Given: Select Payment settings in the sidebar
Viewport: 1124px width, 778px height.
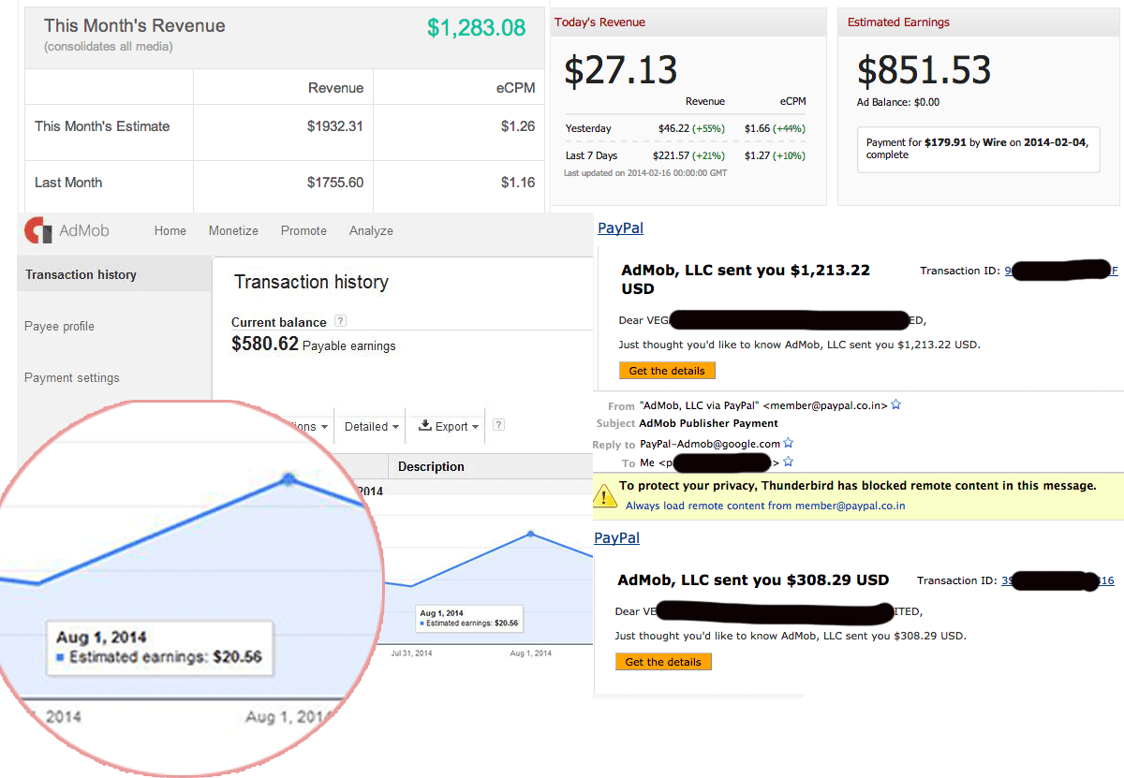Looking at the screenshot, I should point(72,377).
